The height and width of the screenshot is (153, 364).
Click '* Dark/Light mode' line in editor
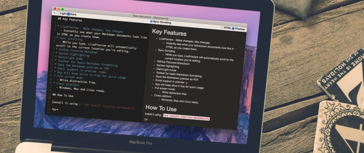tap(68, 58)
